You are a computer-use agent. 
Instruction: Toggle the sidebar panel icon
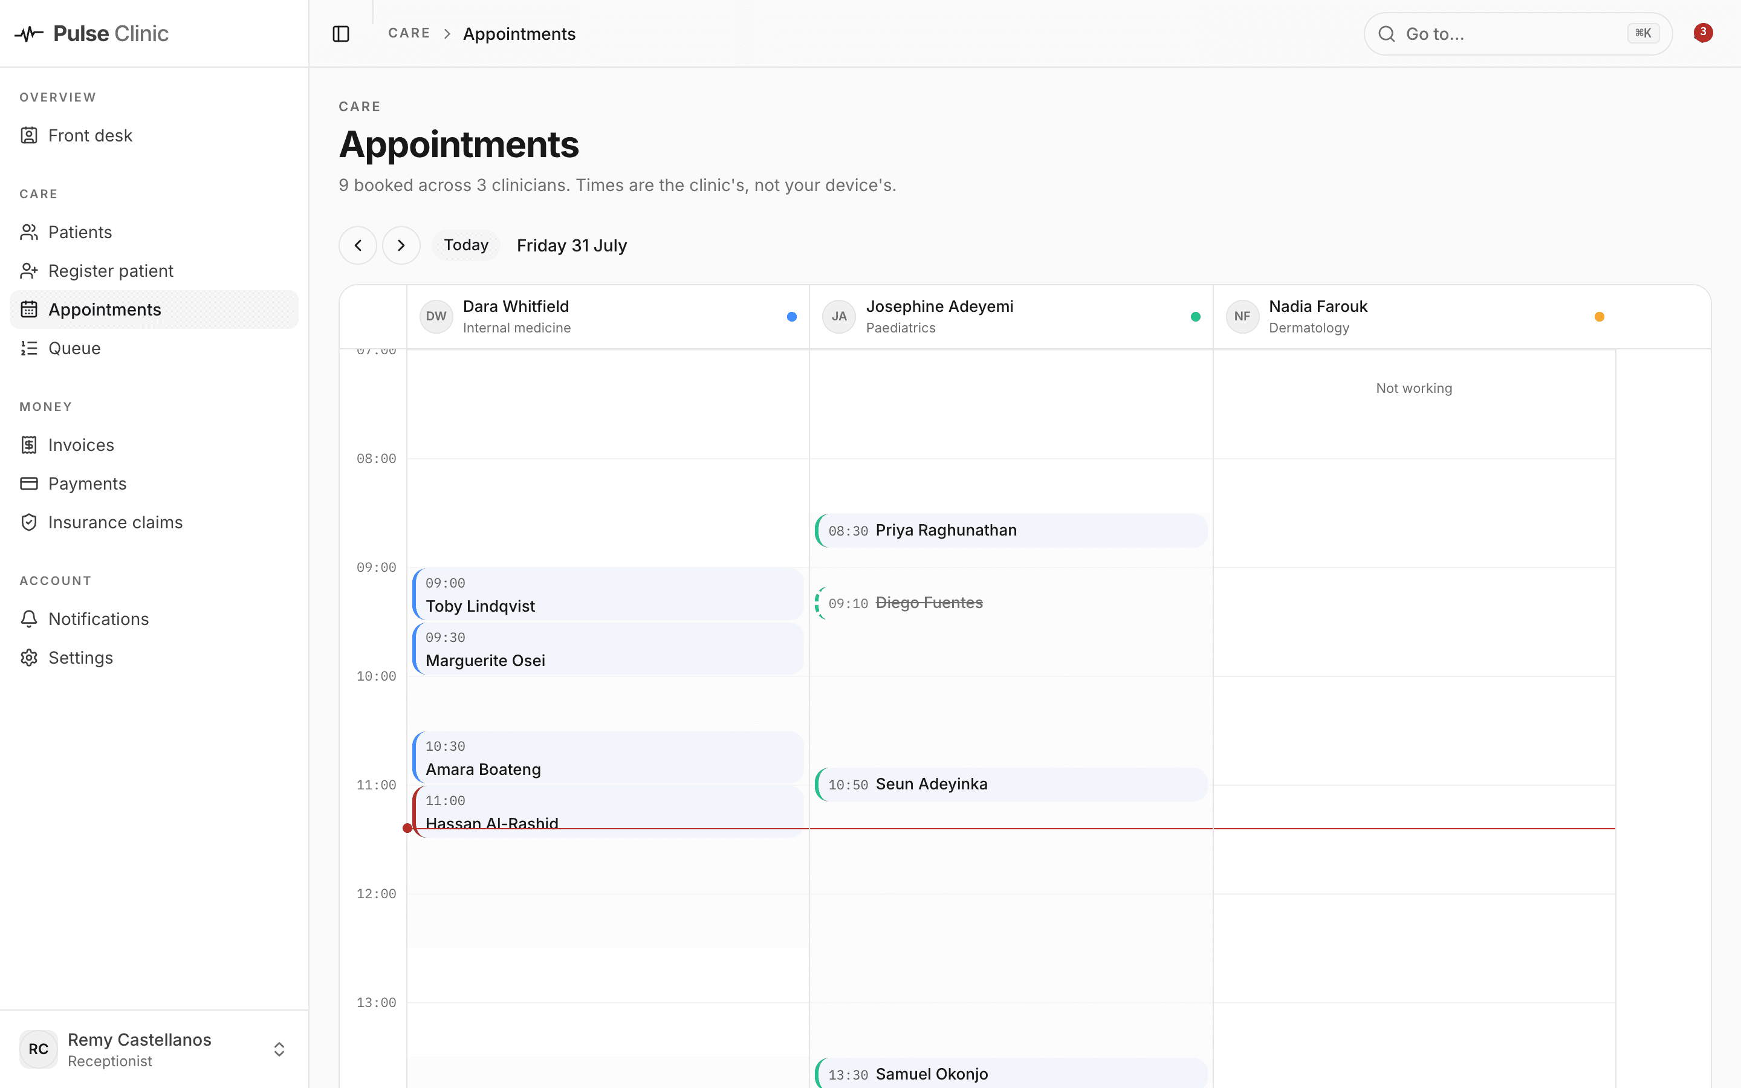point(341,34)
